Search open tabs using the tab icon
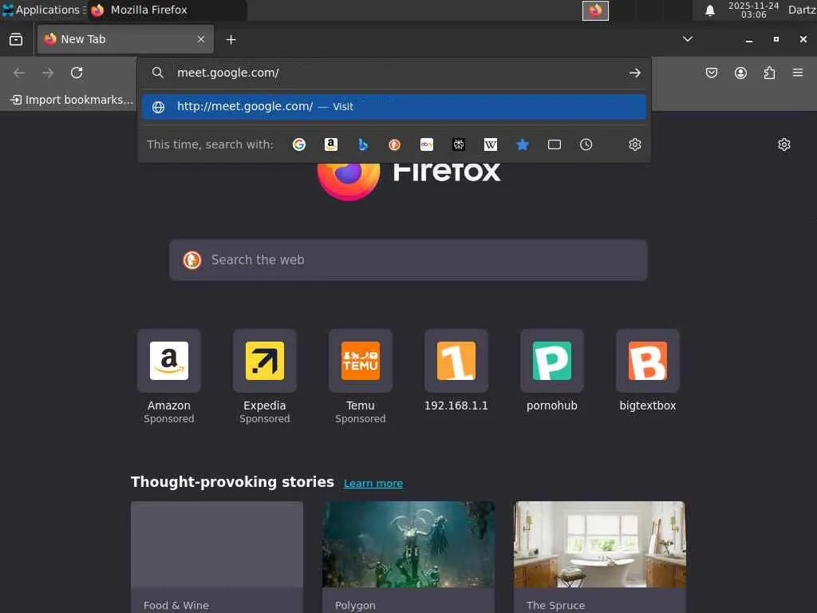This screenshot has width=817, height=613. point(555,144)
